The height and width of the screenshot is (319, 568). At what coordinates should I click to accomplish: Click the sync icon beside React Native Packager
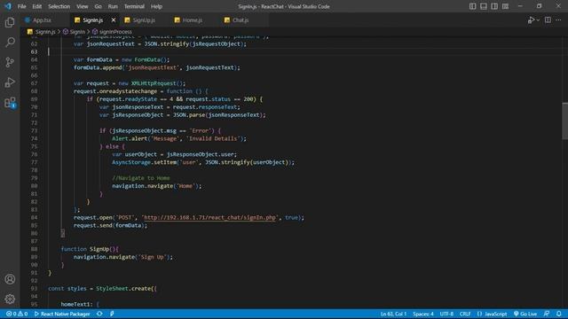click(x=99, y=314)
